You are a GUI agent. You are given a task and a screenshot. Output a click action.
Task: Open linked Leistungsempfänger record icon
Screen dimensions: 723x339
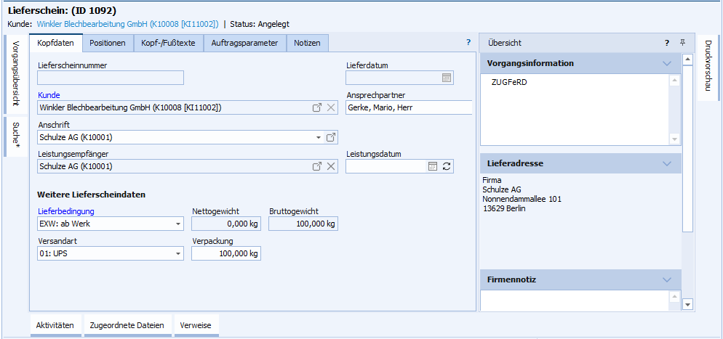tap(317, 166)
